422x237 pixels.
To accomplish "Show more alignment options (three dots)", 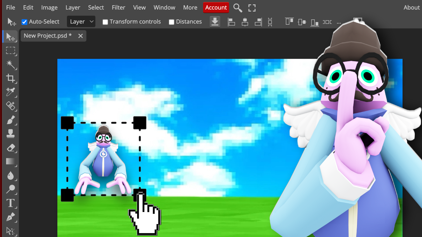I will click(339, 23).
